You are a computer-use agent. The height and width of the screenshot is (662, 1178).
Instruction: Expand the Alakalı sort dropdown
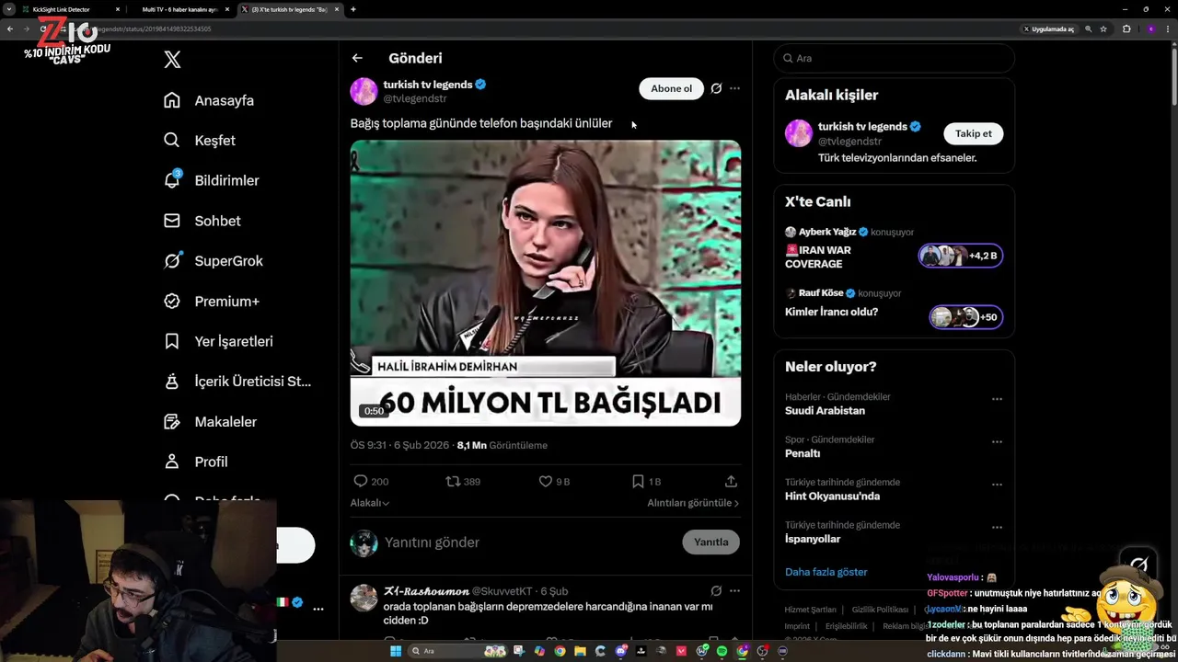(370, 503)
